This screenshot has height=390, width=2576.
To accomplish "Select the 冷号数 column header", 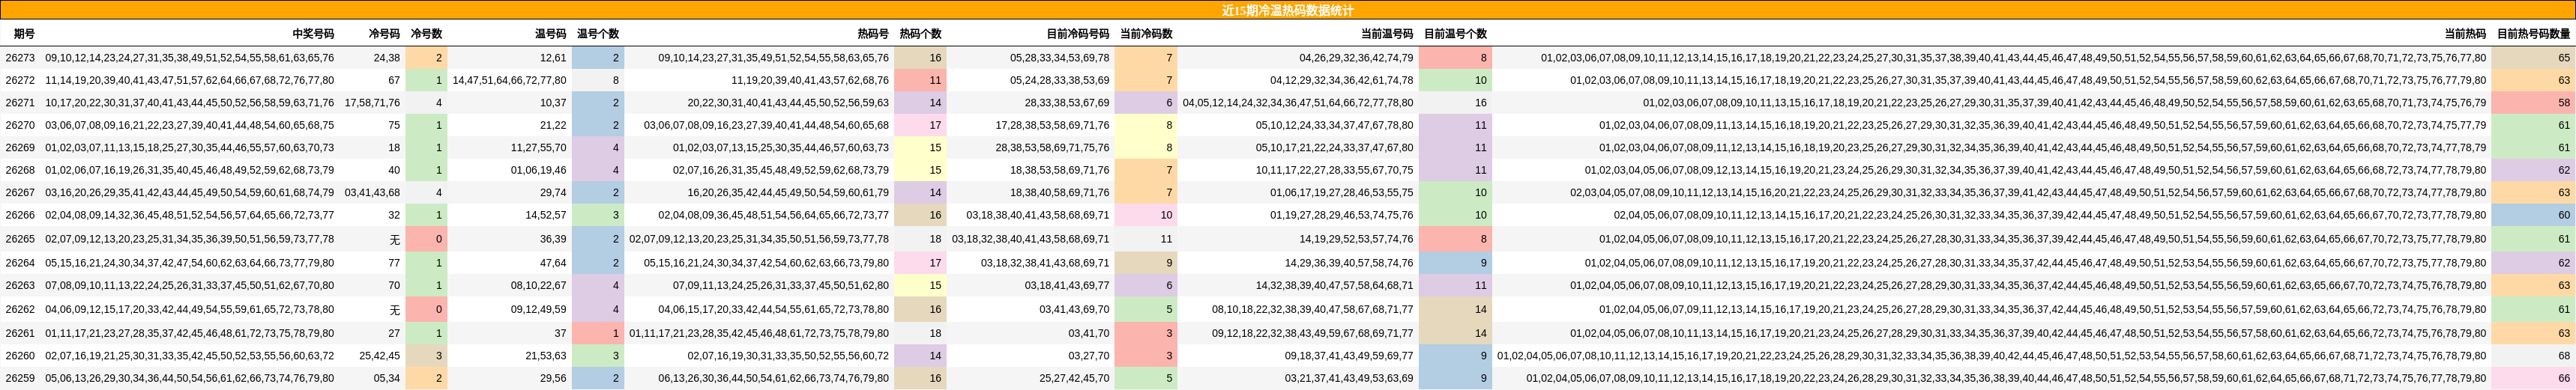I will [x=426, y=34].
